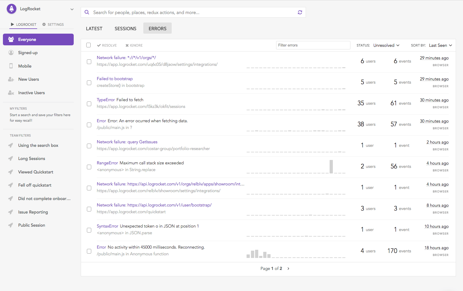Click '61 events' in TypeError row
The image size is (463, 291).
pyautogui.click(x=401, y=103)
